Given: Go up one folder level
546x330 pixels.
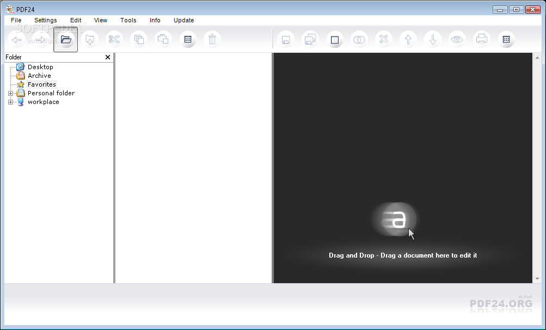Looking at the screenshot, I should 90,39.
